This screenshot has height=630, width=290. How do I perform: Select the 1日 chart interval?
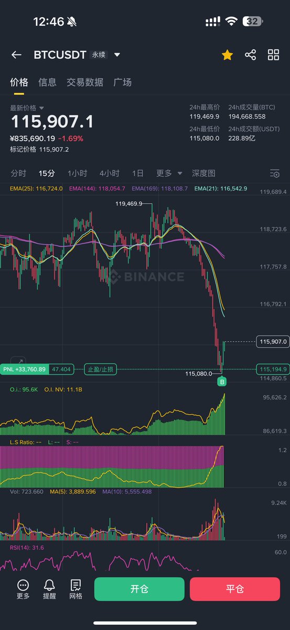tap(138, 173)
